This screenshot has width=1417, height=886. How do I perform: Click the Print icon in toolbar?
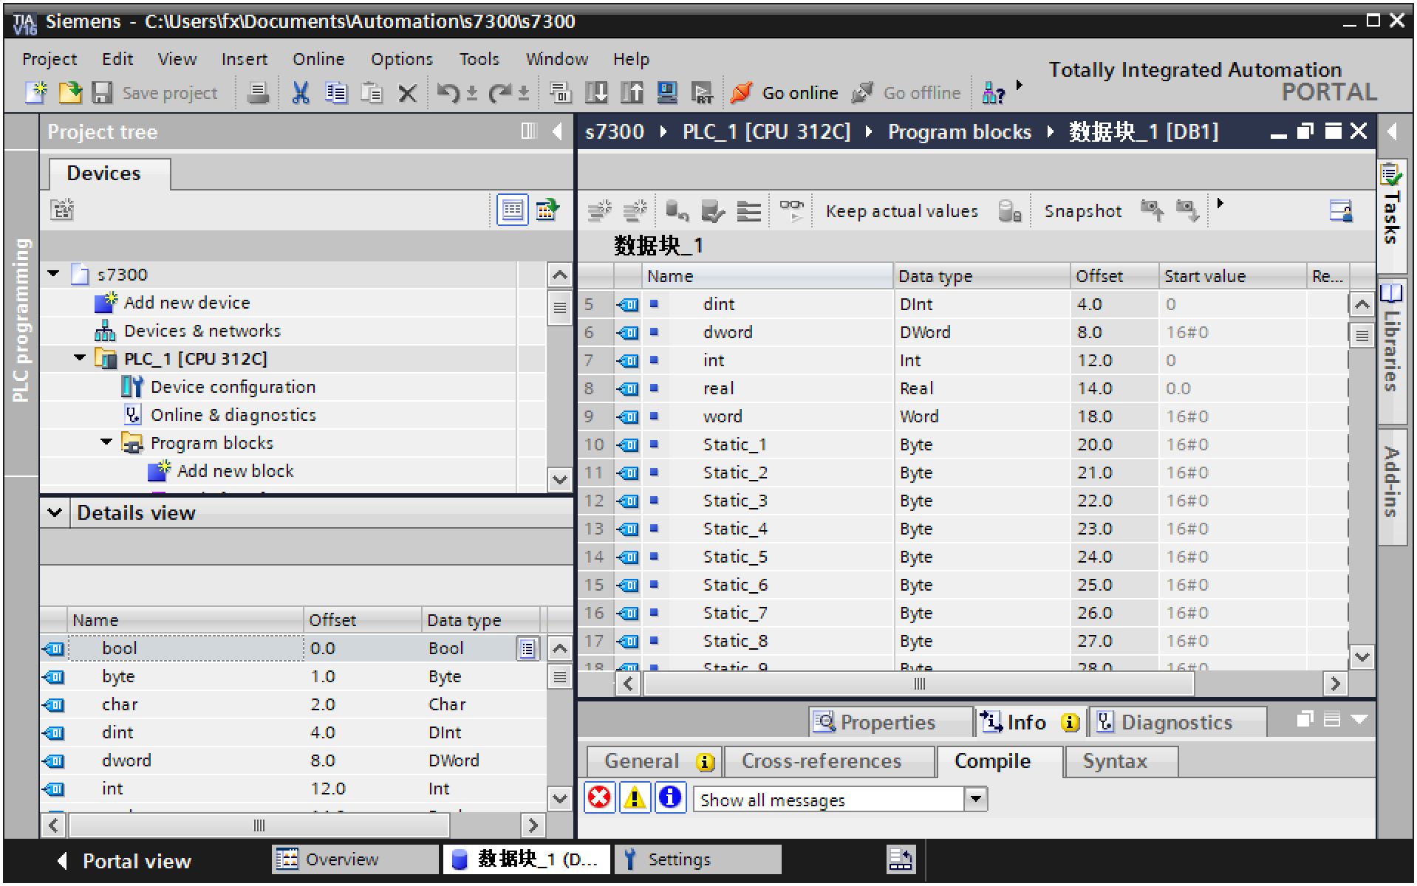pos(258,93)
